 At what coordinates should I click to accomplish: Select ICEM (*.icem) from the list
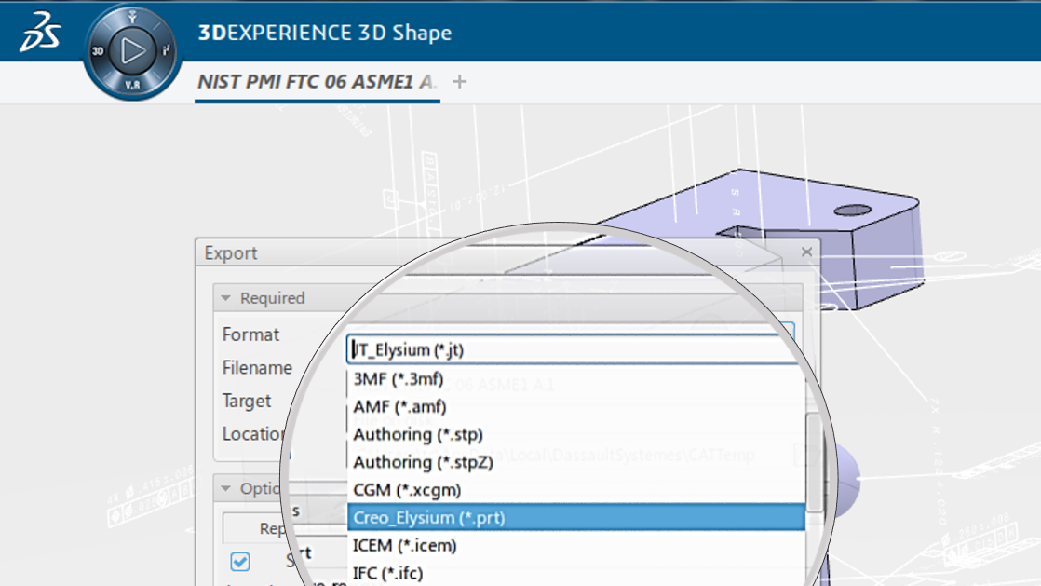575,546
